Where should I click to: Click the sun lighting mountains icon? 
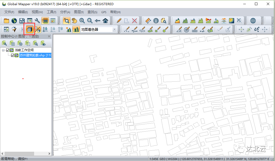68,29
